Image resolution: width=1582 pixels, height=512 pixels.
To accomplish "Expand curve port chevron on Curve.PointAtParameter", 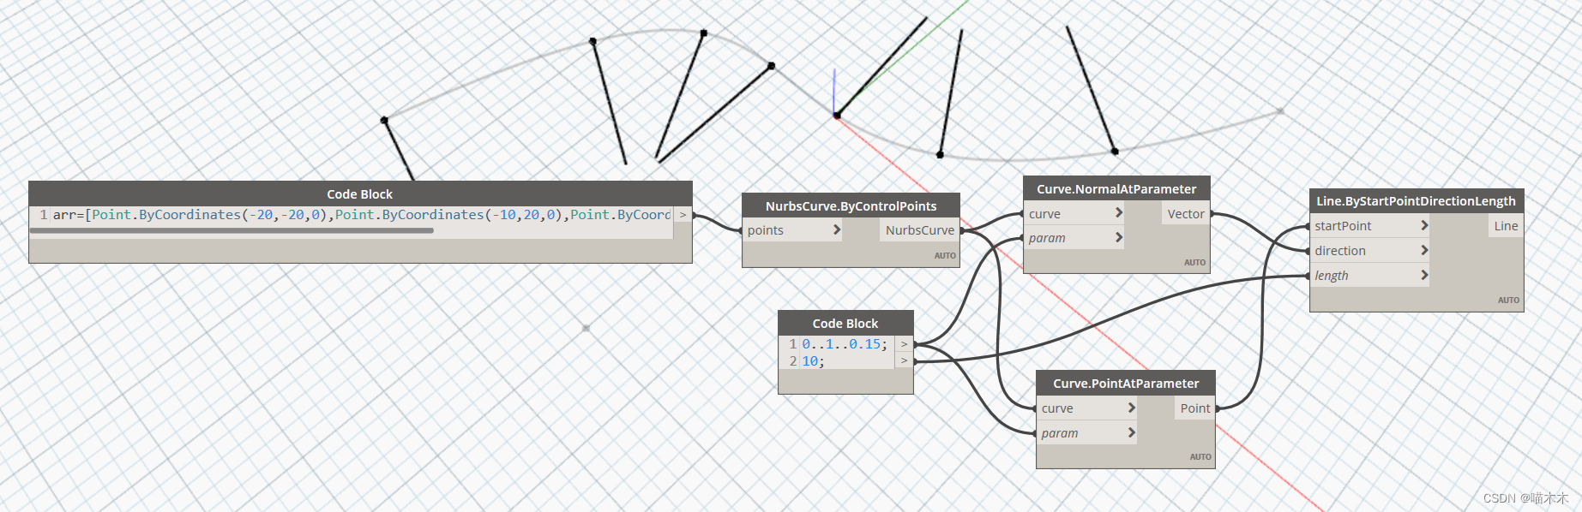I will pyautogui.click(x=1131, y=408).
